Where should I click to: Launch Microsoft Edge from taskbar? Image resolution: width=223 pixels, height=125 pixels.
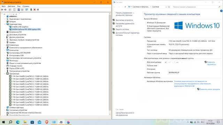(x=18, y=122)
